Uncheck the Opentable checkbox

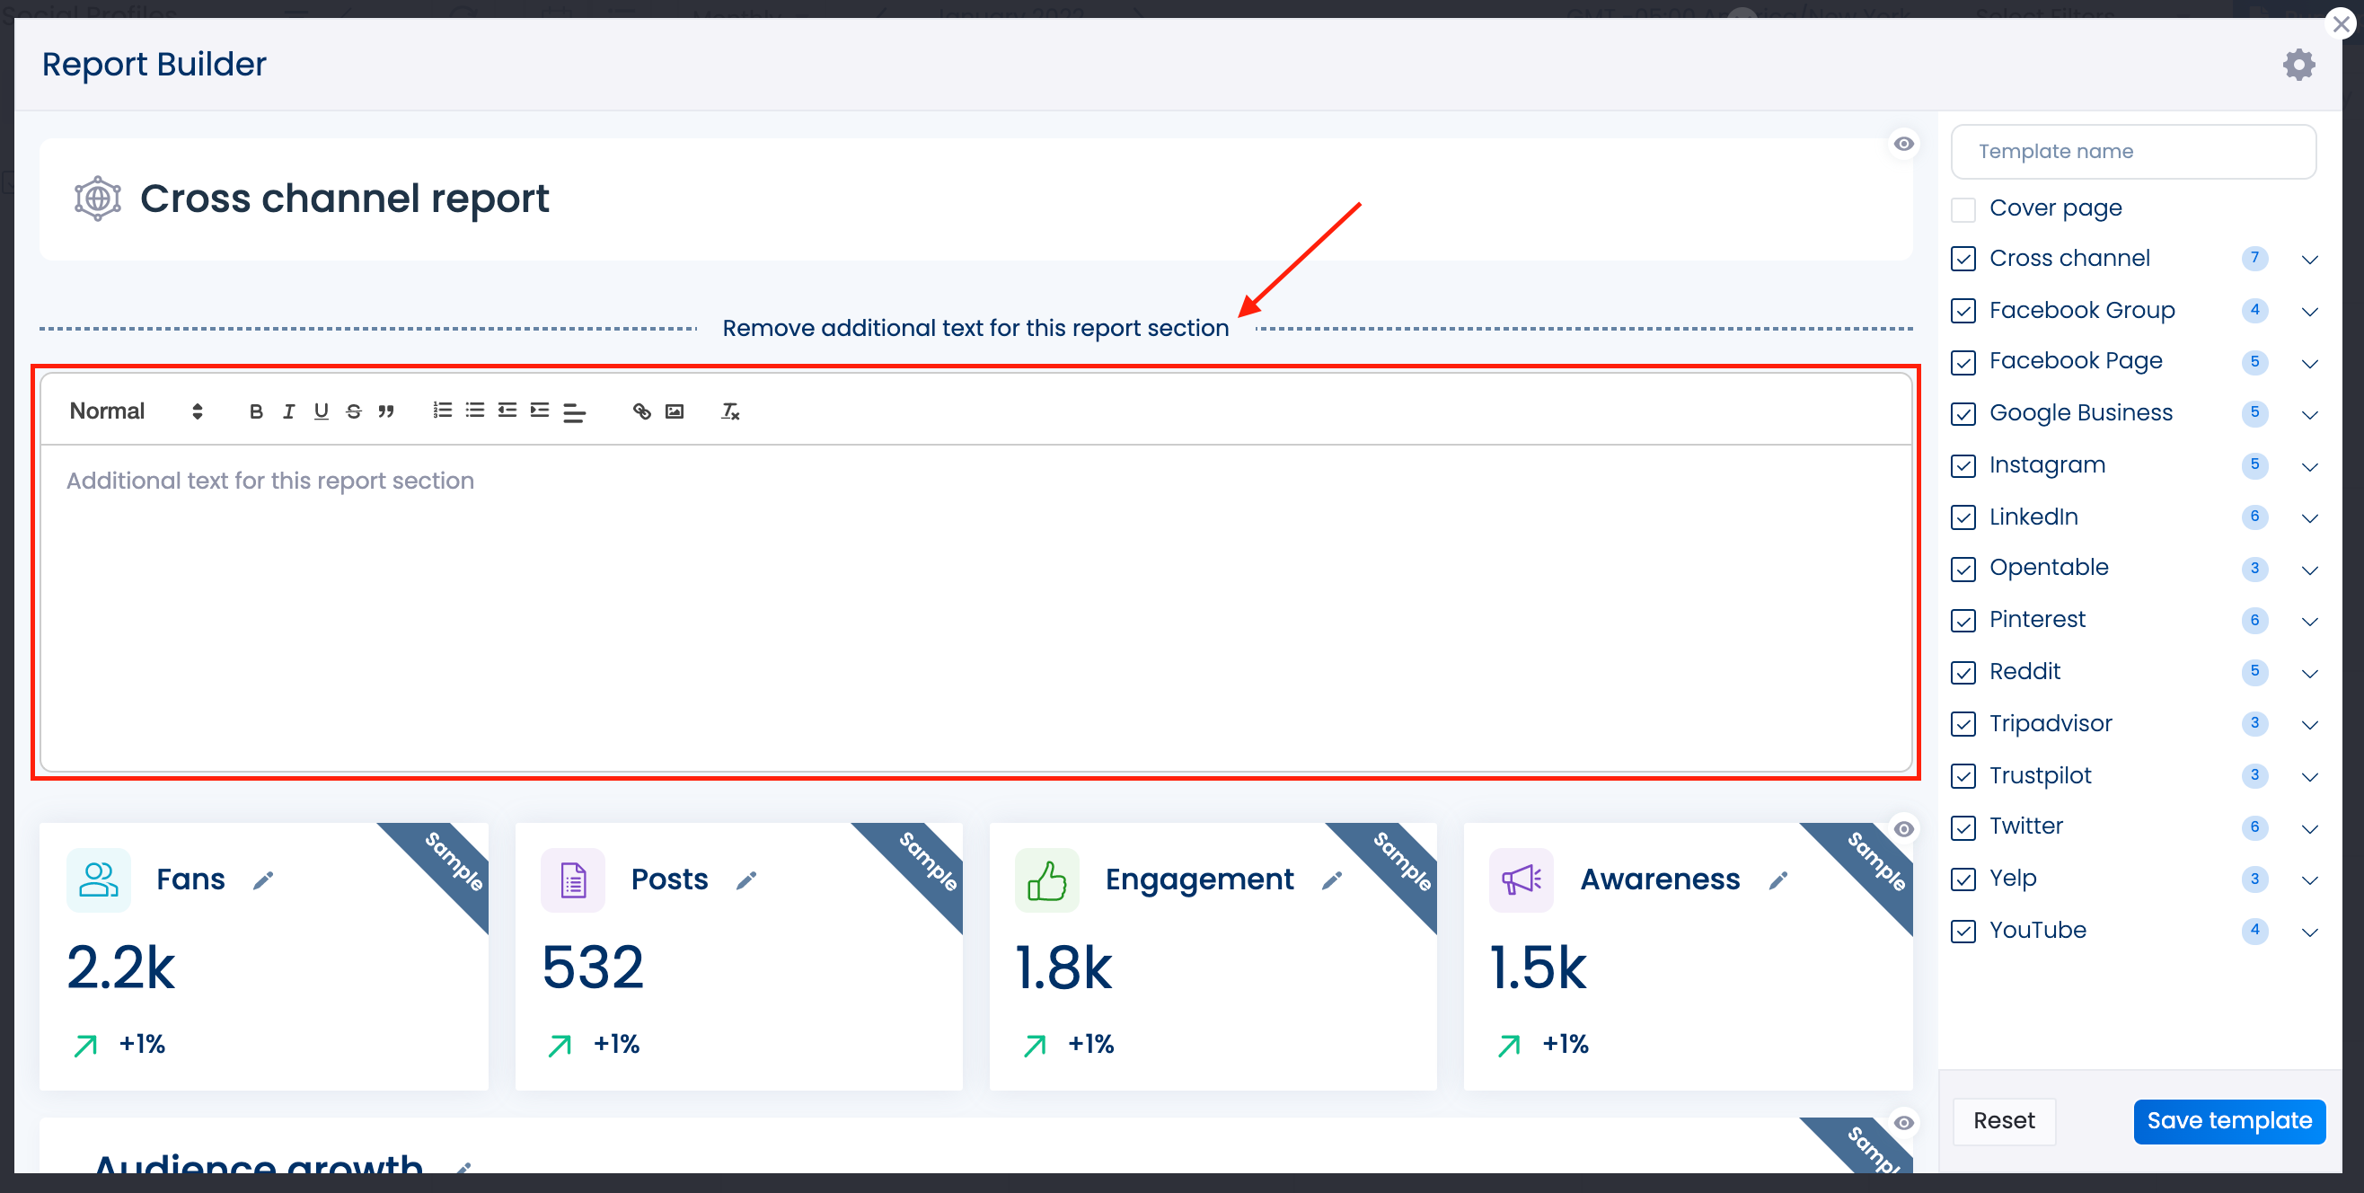1963,569
